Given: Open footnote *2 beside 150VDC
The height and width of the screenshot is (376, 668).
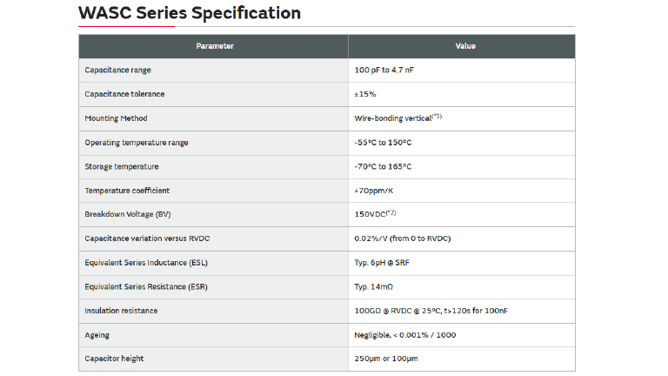Looking at the screenshot, I should pos(391,212).
